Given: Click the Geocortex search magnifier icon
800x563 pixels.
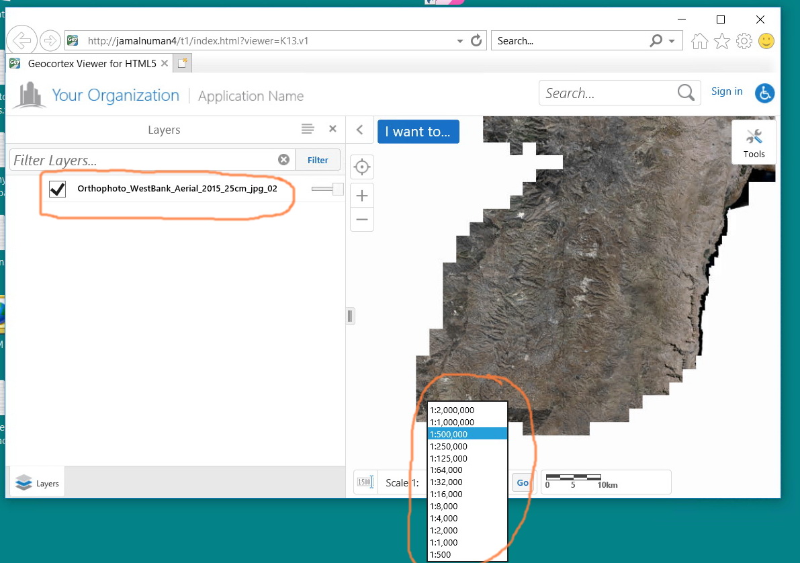Looking at the screenshot, I should [x=686, y=93].
